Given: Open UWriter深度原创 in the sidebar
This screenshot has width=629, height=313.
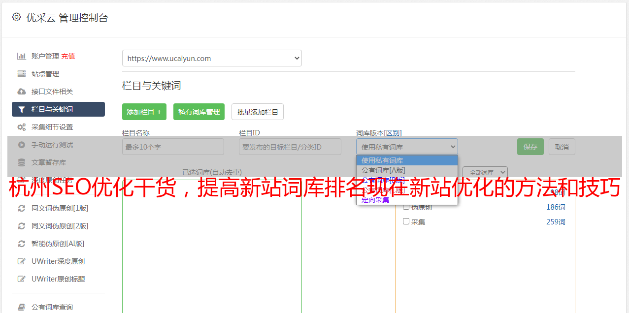Looking at the screenshot, I should [58, 261].
